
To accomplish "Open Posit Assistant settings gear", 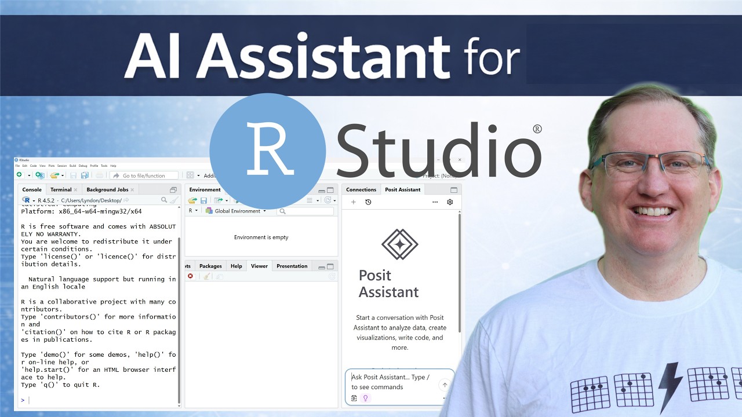I will click(x=450, y=202).
